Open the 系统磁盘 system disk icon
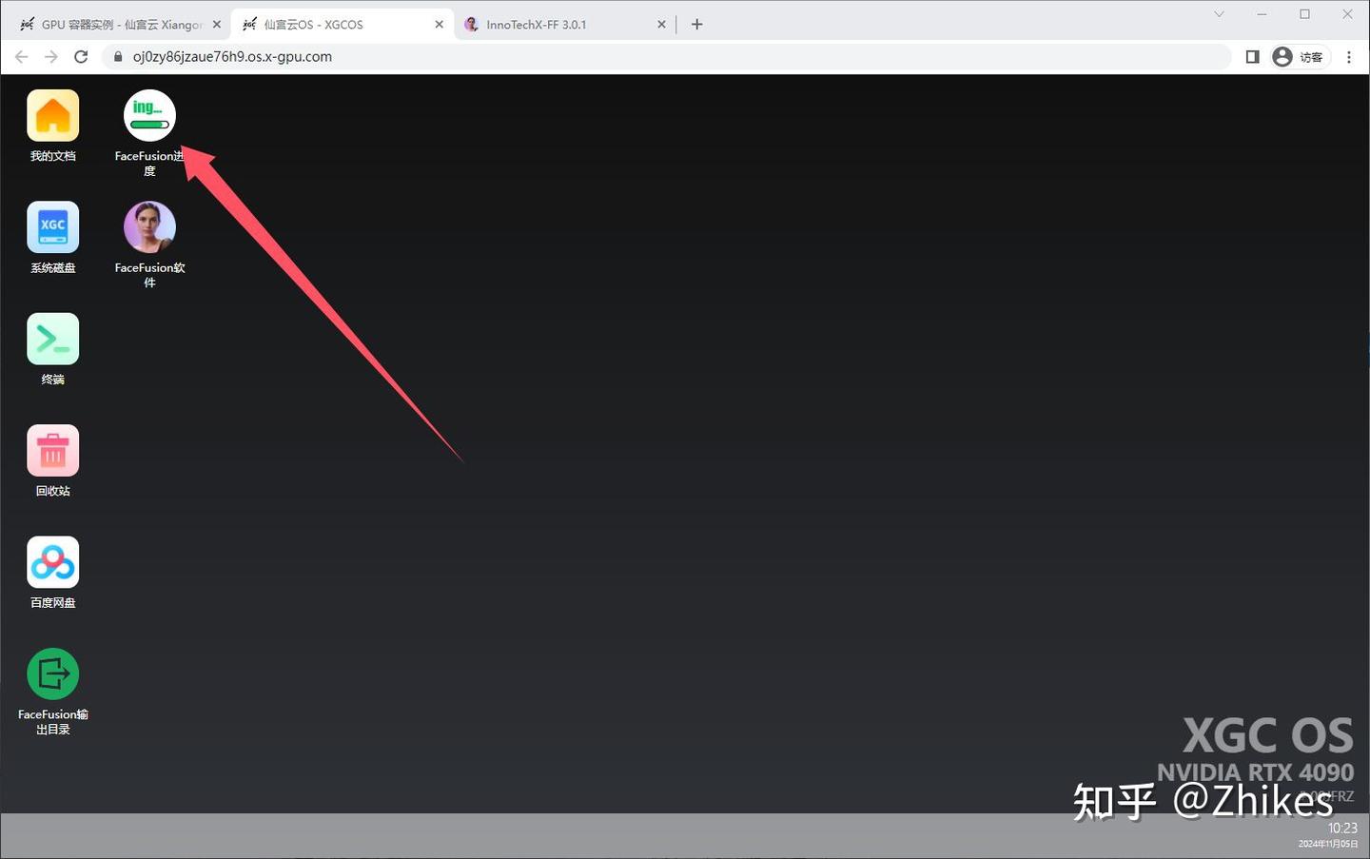The width and height of the screenshot is (1370, 859). pyautogui.click(x=53, y=227)
